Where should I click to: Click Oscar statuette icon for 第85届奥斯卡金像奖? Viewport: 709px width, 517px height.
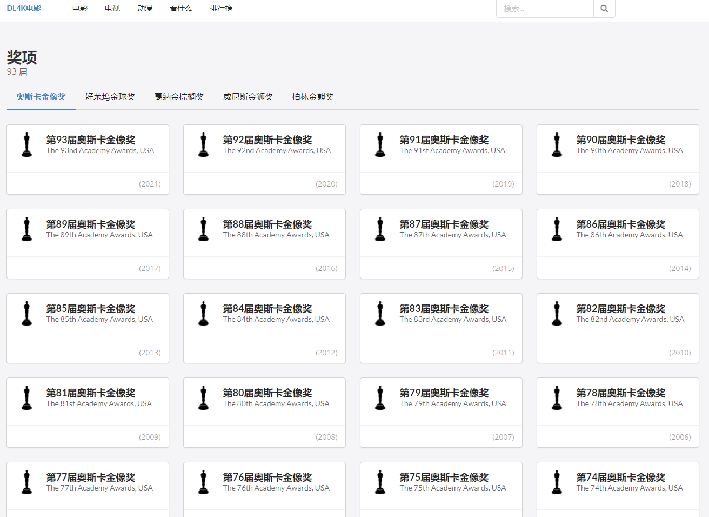[26, 314]
